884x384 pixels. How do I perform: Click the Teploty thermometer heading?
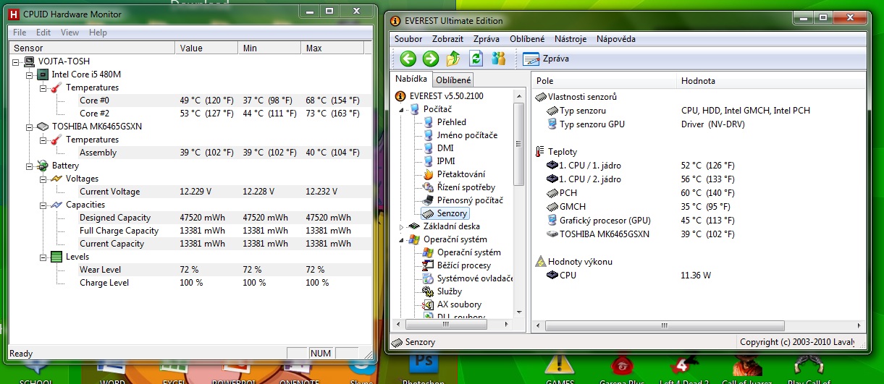pos(556,152)
